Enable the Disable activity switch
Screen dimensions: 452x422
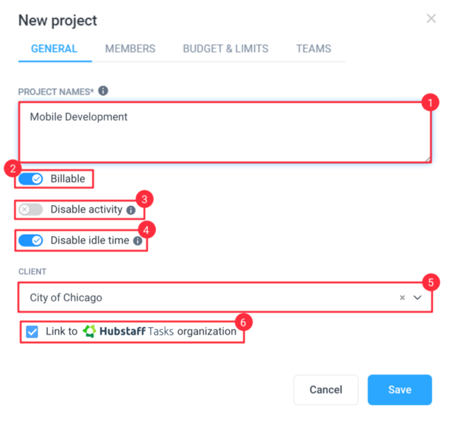point(31,210)
